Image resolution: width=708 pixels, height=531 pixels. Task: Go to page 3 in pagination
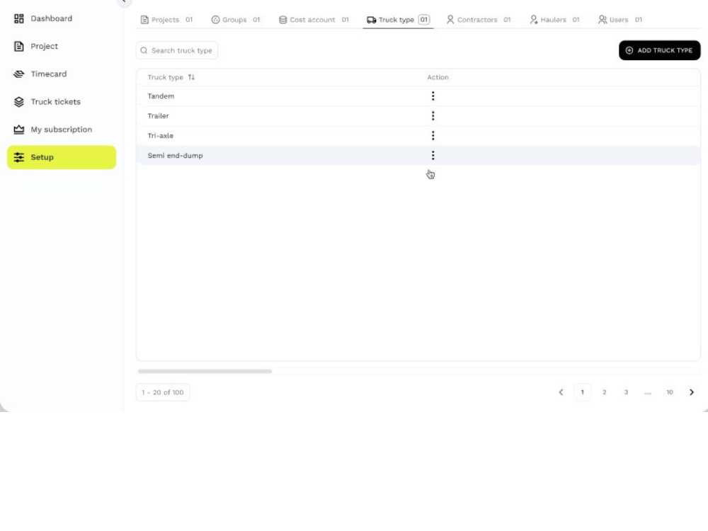[x=626, y=392]
